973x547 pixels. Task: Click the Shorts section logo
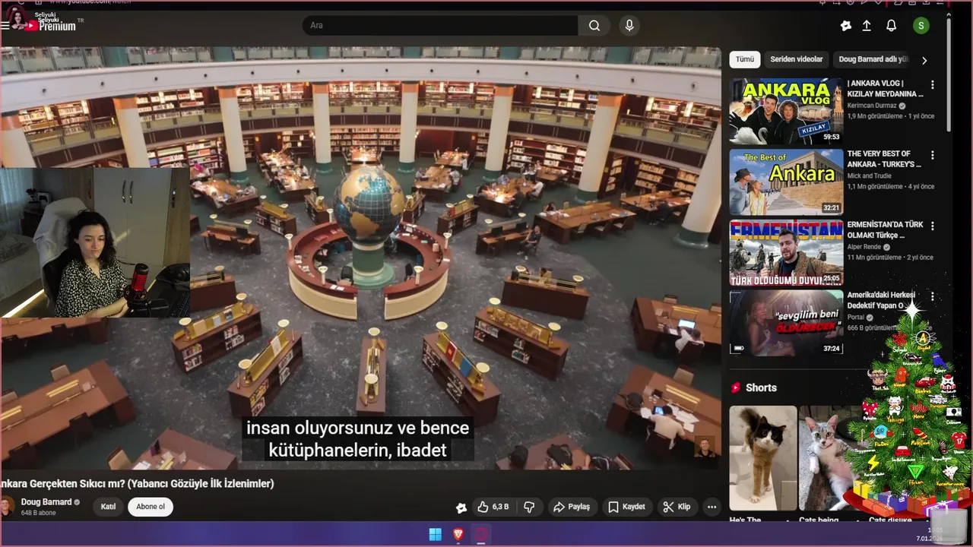(736, 387)
